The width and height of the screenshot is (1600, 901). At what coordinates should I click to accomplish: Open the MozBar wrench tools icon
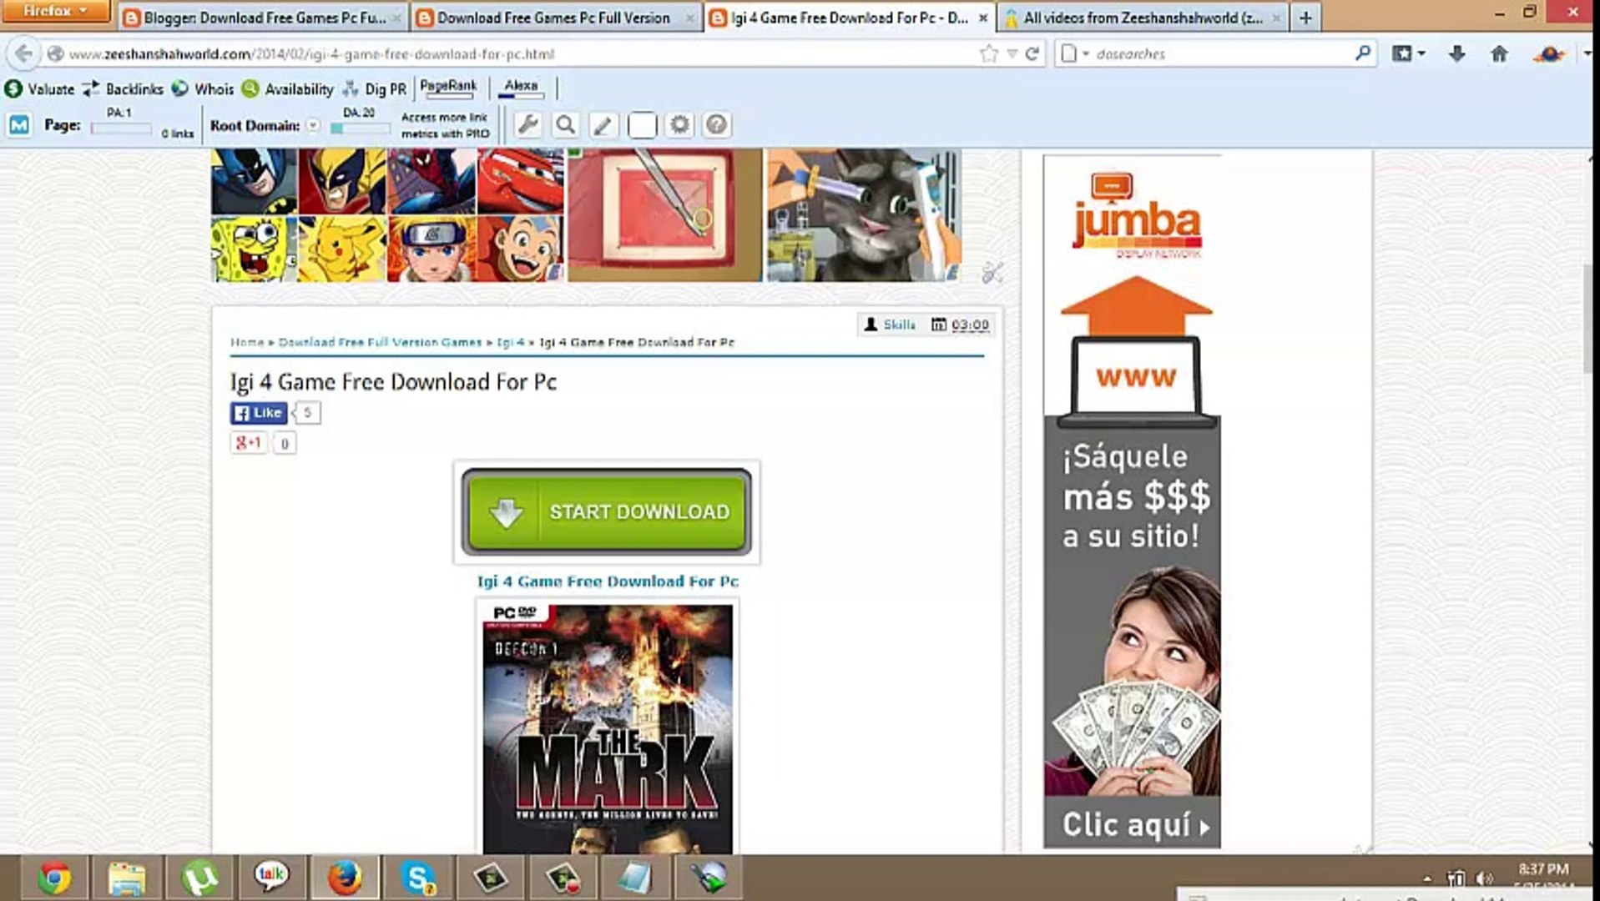(527, 125)
